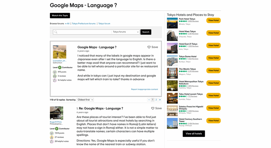Click the heart Save icon on the original post

point(149,47)
